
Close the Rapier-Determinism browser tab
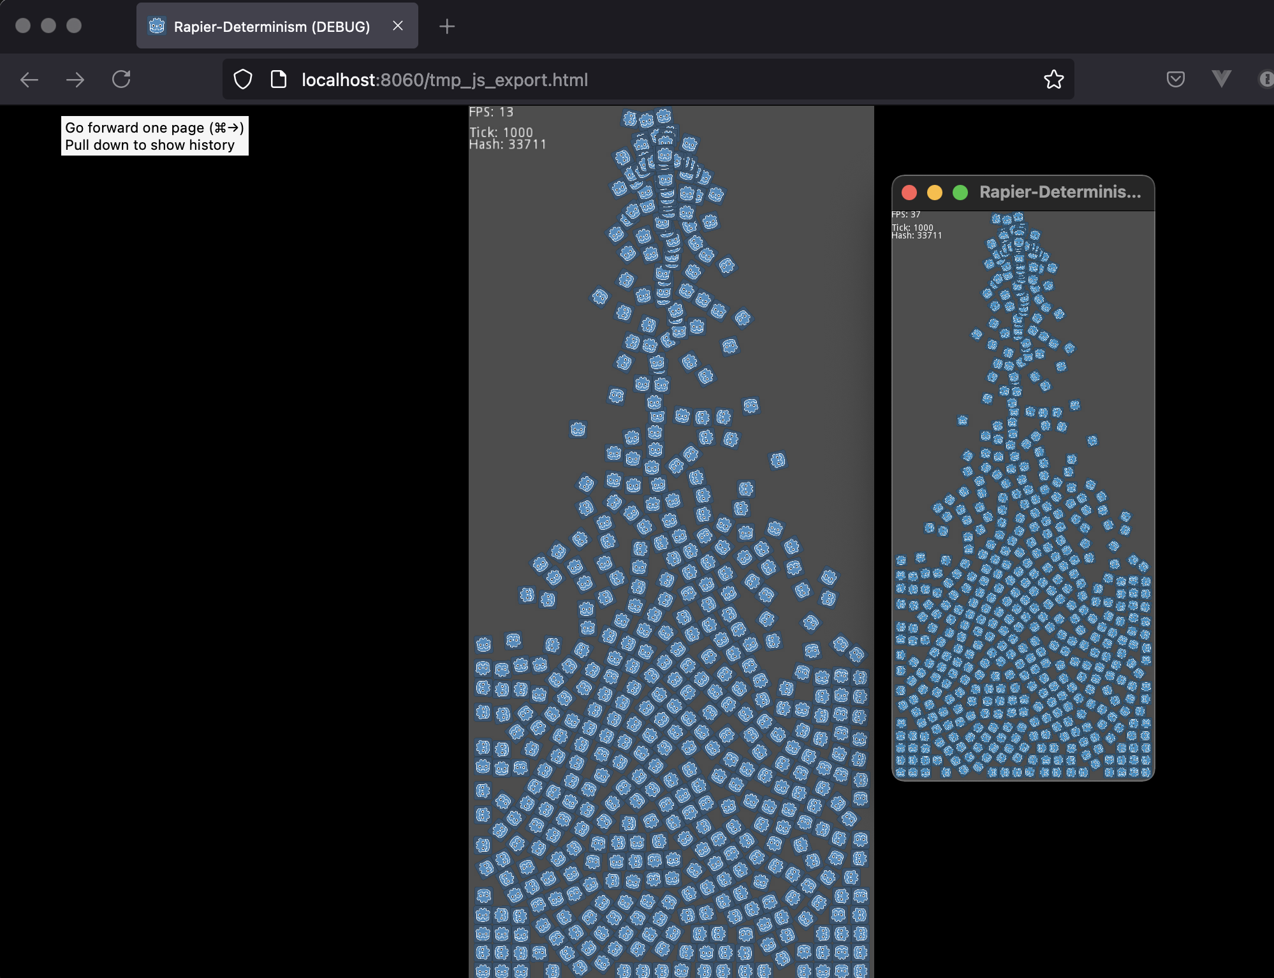click(x=398, y=26)
